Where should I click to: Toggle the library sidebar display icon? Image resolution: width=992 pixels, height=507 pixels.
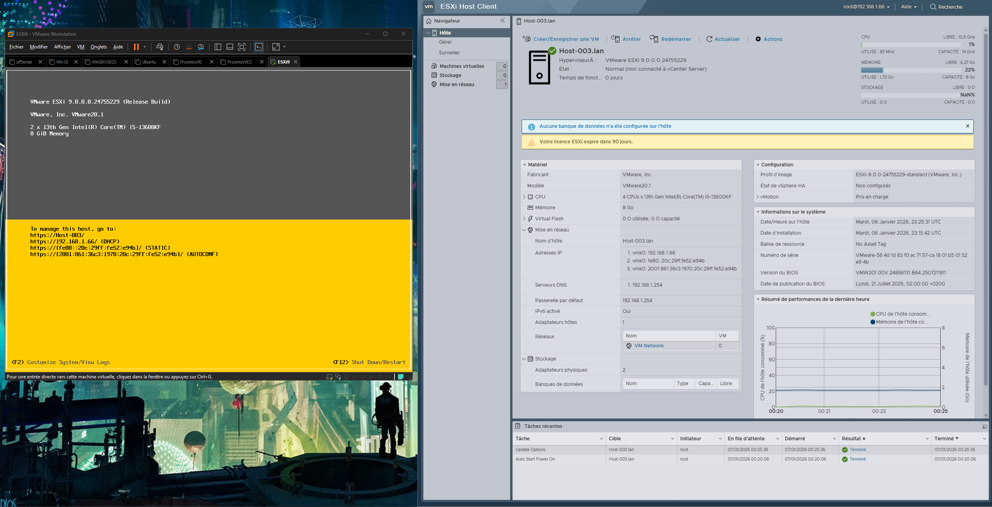click(x=217, y=47)
